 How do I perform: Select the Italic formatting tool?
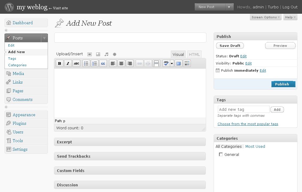(68, 63)
